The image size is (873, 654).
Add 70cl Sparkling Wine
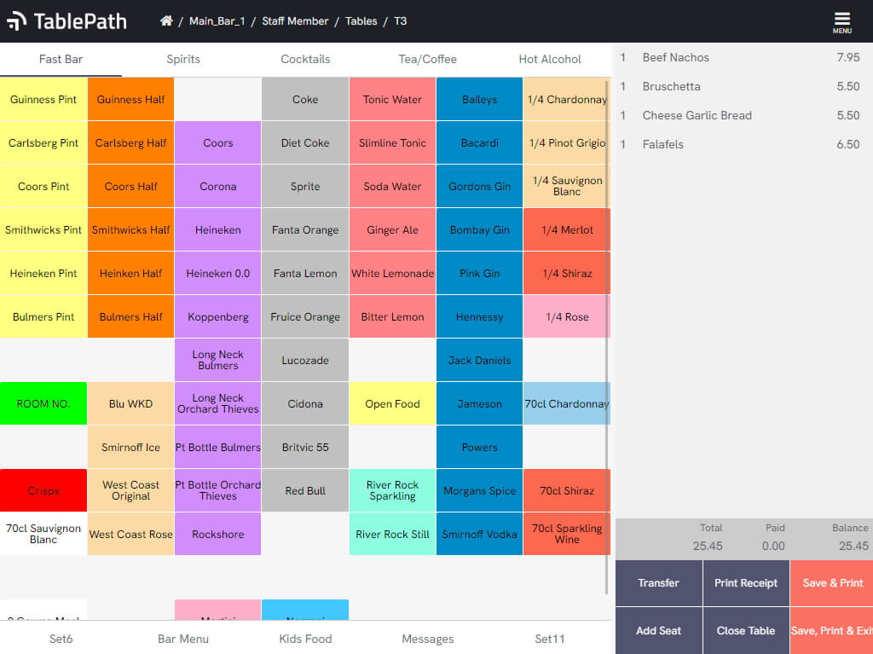click(567, 534)
